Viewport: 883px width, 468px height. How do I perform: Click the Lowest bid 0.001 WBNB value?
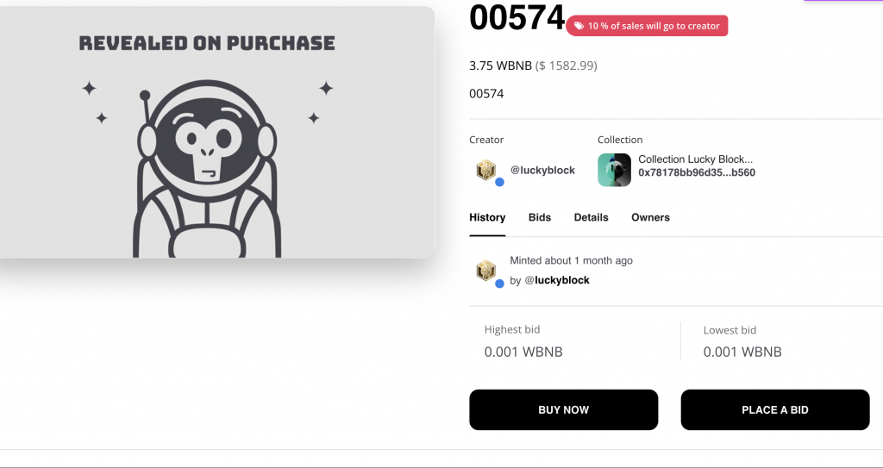tap(742, 352)
